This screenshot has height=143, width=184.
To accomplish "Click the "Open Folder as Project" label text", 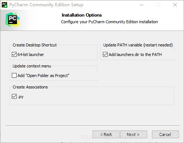I will click(44, 76).
